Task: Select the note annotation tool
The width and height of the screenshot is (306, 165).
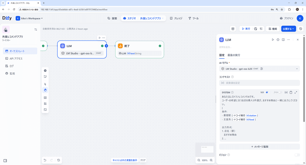Action: click(x=45, y=77)
